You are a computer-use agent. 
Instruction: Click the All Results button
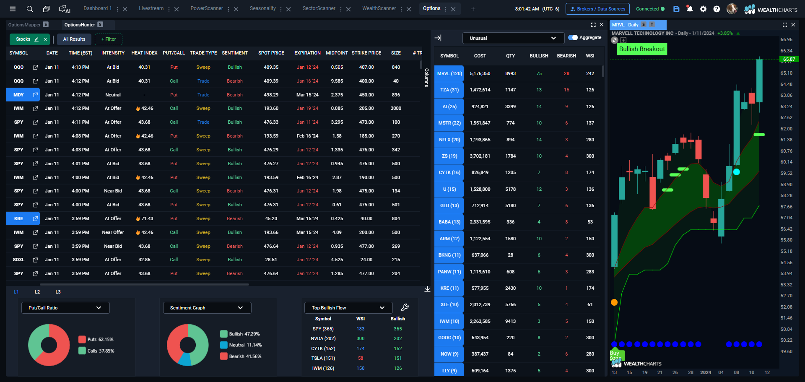(74, 39)
